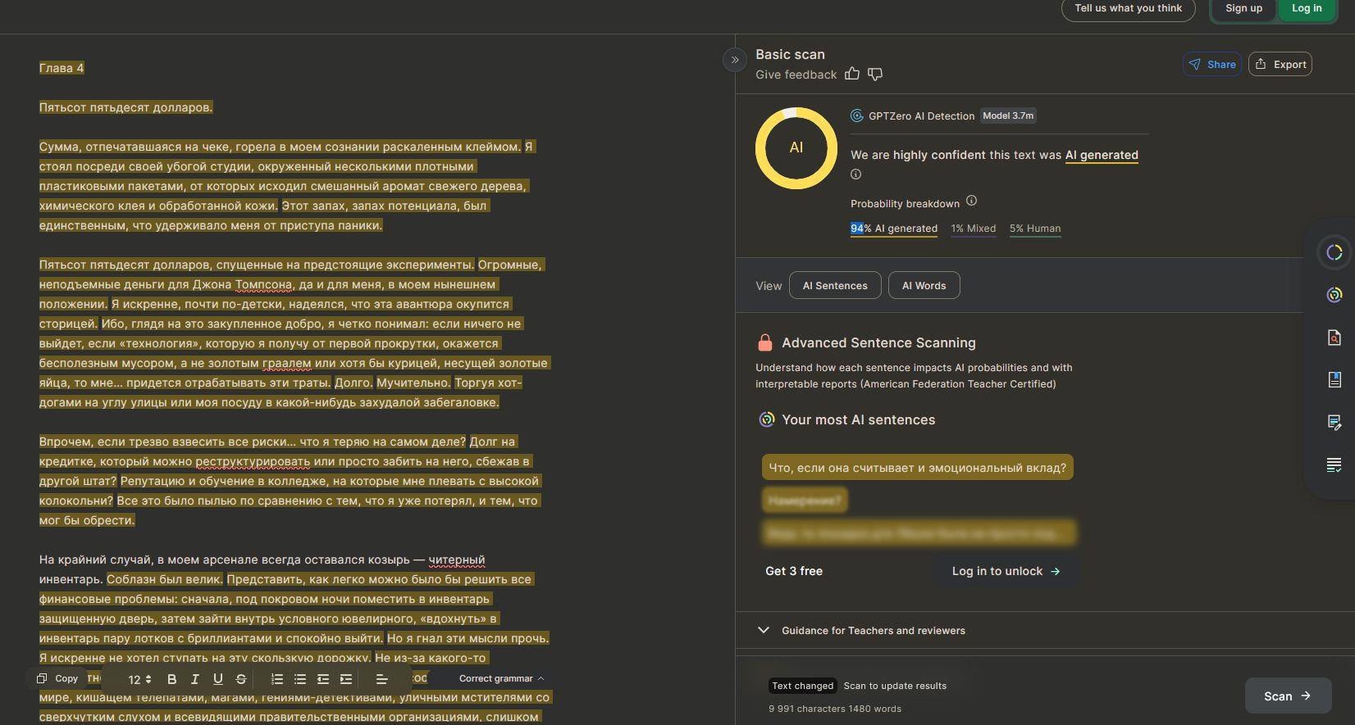Screen dimensions: 1355x725
Task: Click the Scan button
Action: click(1287, 696)
